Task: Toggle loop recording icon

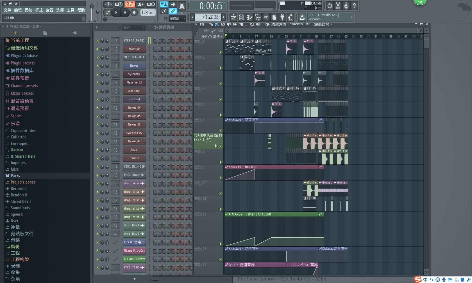Action: tap(151, 4)
